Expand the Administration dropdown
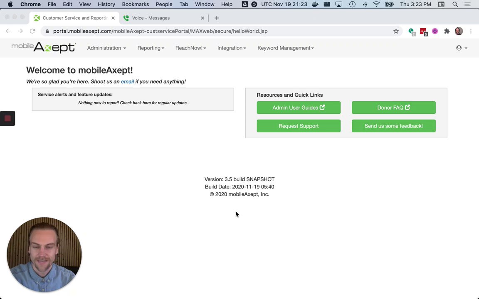479x299 pixels. (106, 48)
